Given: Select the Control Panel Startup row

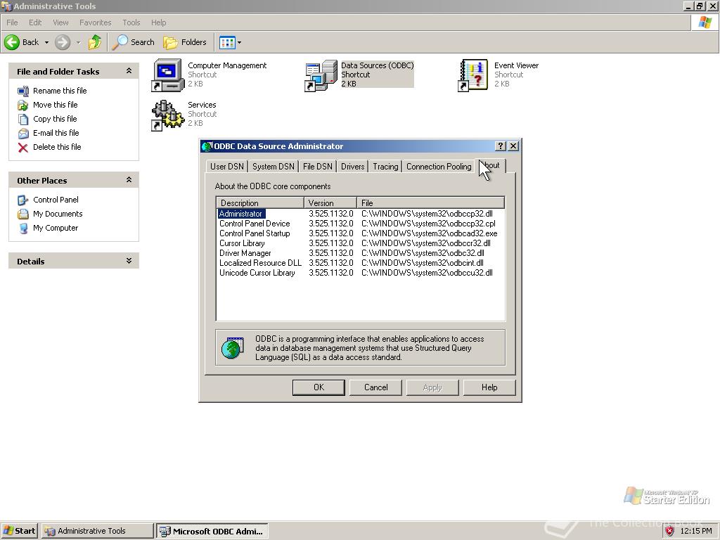Looking at the screenshot, I should click(x=361, y=233).
